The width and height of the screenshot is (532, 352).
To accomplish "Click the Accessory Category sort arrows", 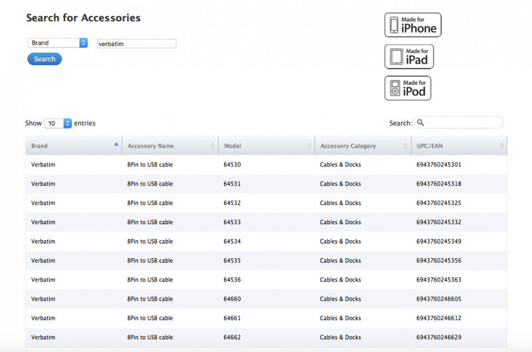I will 405,146.
